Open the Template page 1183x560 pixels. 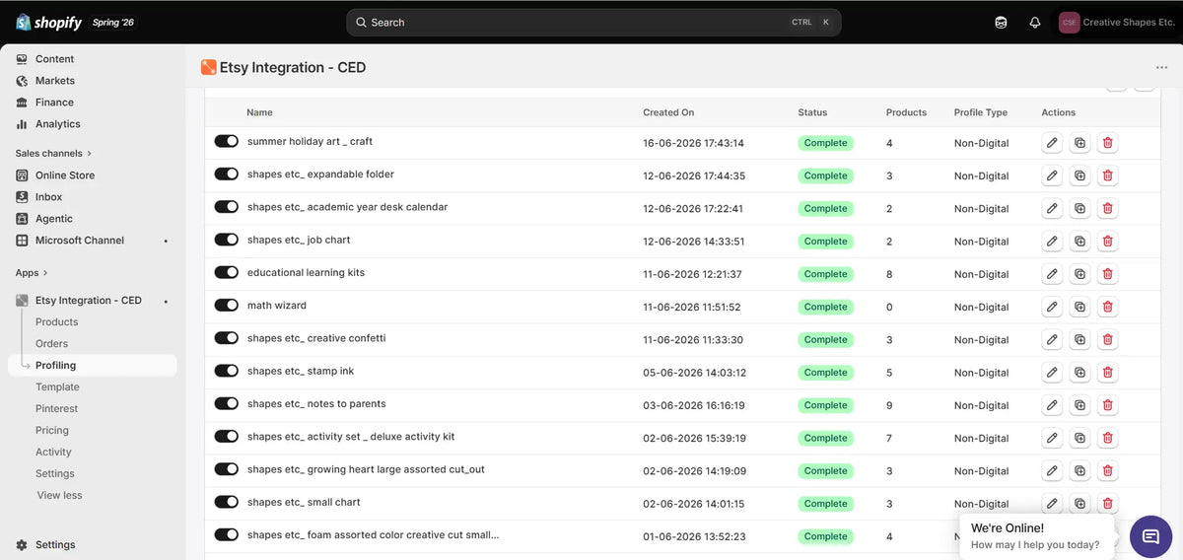click(x=57, y=386)
